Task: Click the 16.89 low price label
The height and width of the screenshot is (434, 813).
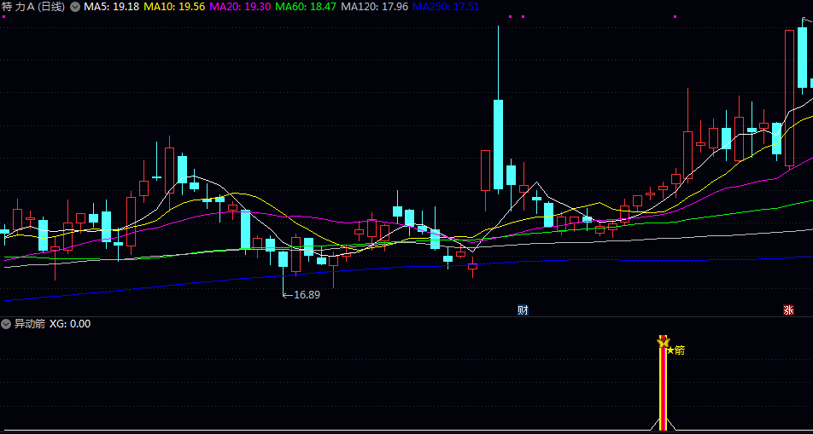Action: click(306, 294)
